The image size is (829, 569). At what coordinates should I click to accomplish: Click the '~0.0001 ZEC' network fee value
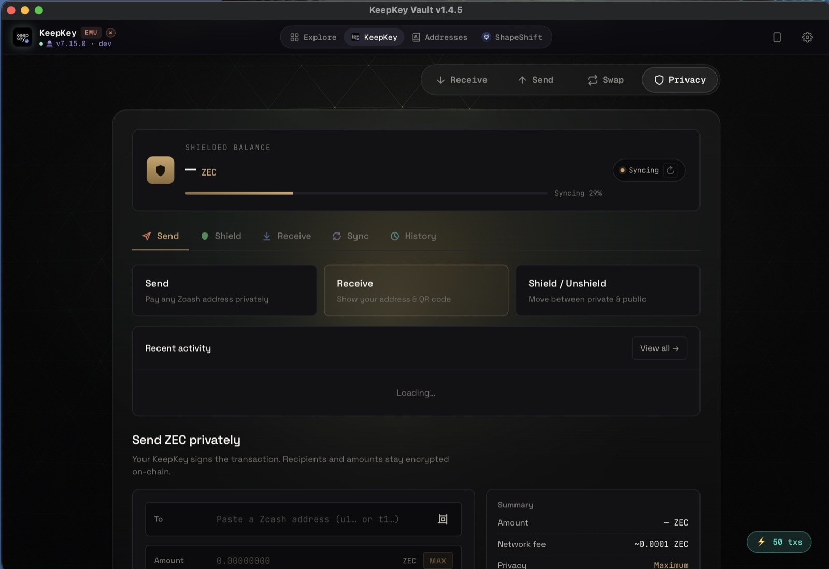coord(661,544)
